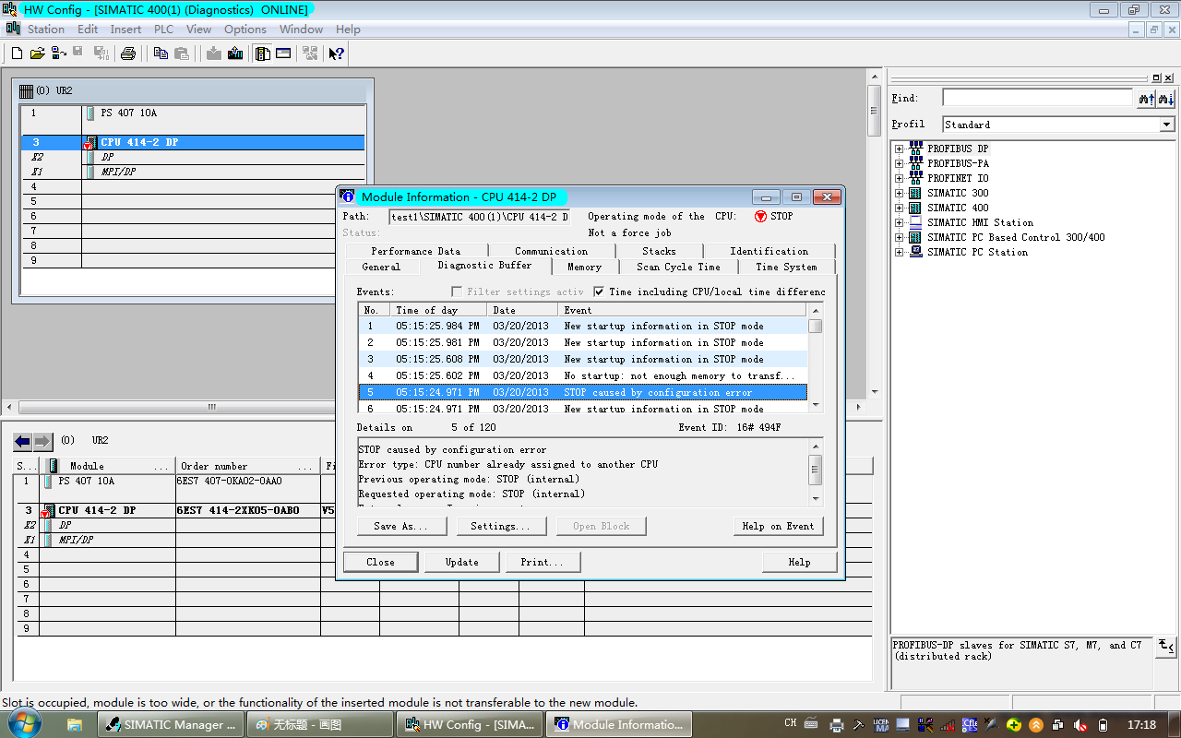Click the PROFIBUS DP catalog icon
The width and height of the screenshot is (1181, 738).
(x=915, y=148)
